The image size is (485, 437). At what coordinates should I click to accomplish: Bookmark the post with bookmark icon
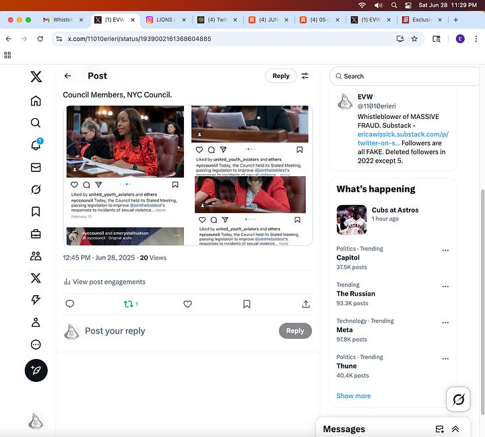coord(247,304)
